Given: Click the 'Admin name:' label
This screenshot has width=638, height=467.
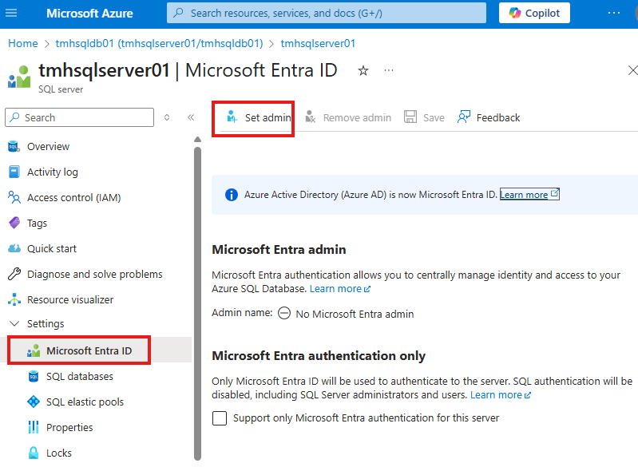Looking at the screenshot, I should [x=242, y=313].
